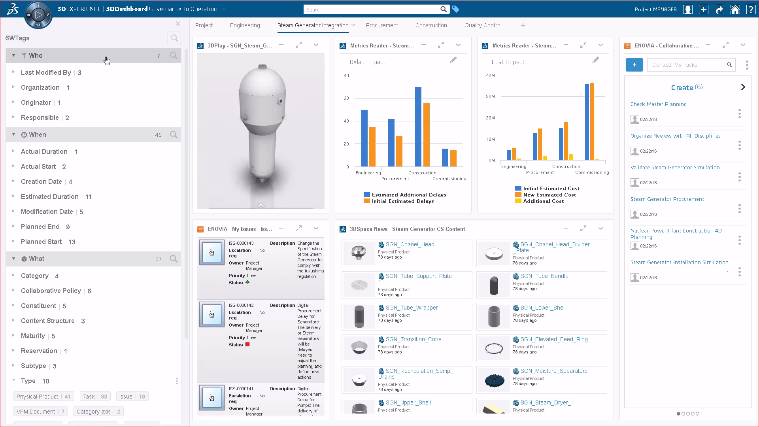This screenshot has height=427, width=759.
Task: Close the 6WTags panel
Action: (178, 24)
